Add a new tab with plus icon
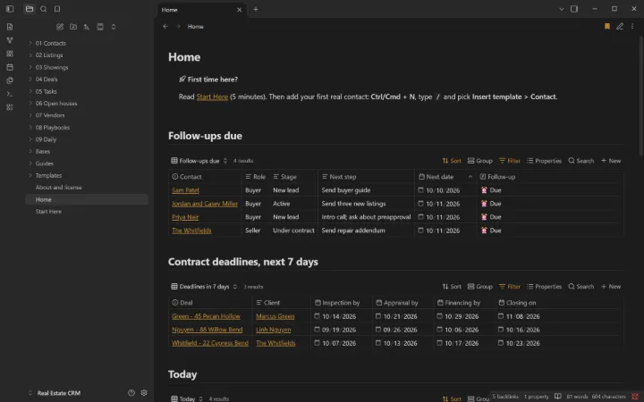Screen dimensions: 644x402 click(x=256, y=9)
